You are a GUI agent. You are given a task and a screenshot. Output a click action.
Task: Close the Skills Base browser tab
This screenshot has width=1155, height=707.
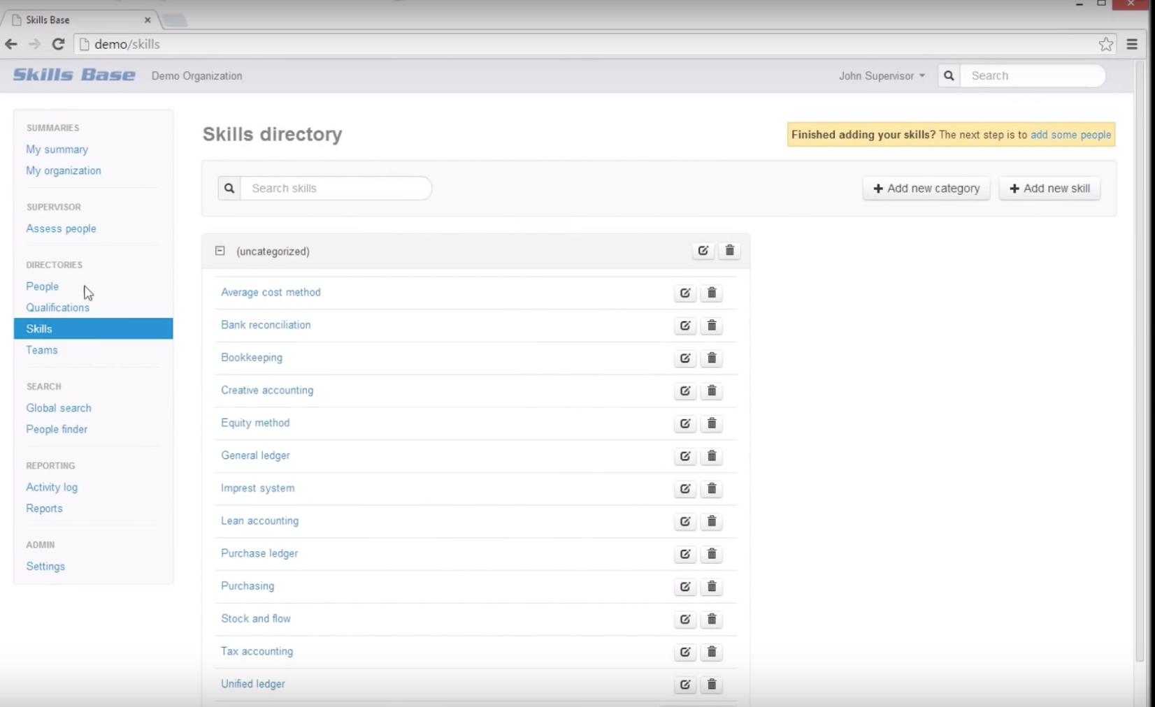pos(148,20)
